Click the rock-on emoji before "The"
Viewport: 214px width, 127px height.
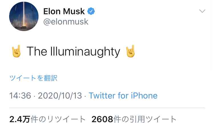[16, 52]
